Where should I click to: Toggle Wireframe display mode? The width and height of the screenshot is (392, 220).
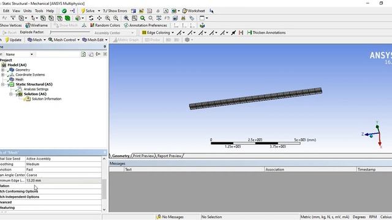pyautogui.click(x=37, y=26)
